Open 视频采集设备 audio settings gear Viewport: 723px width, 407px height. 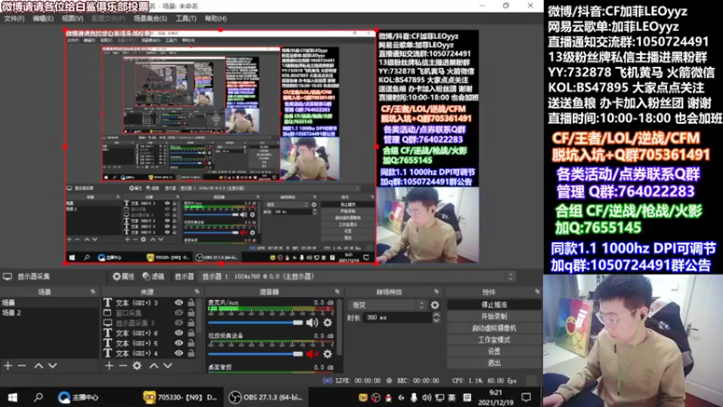click(x=327, y=354)
